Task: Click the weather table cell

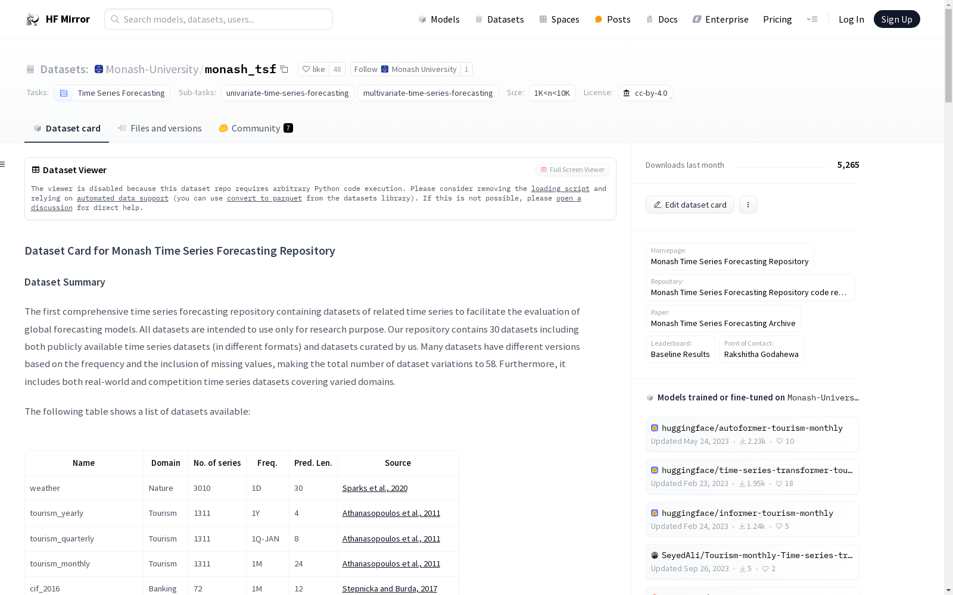Action: (84, 488)
